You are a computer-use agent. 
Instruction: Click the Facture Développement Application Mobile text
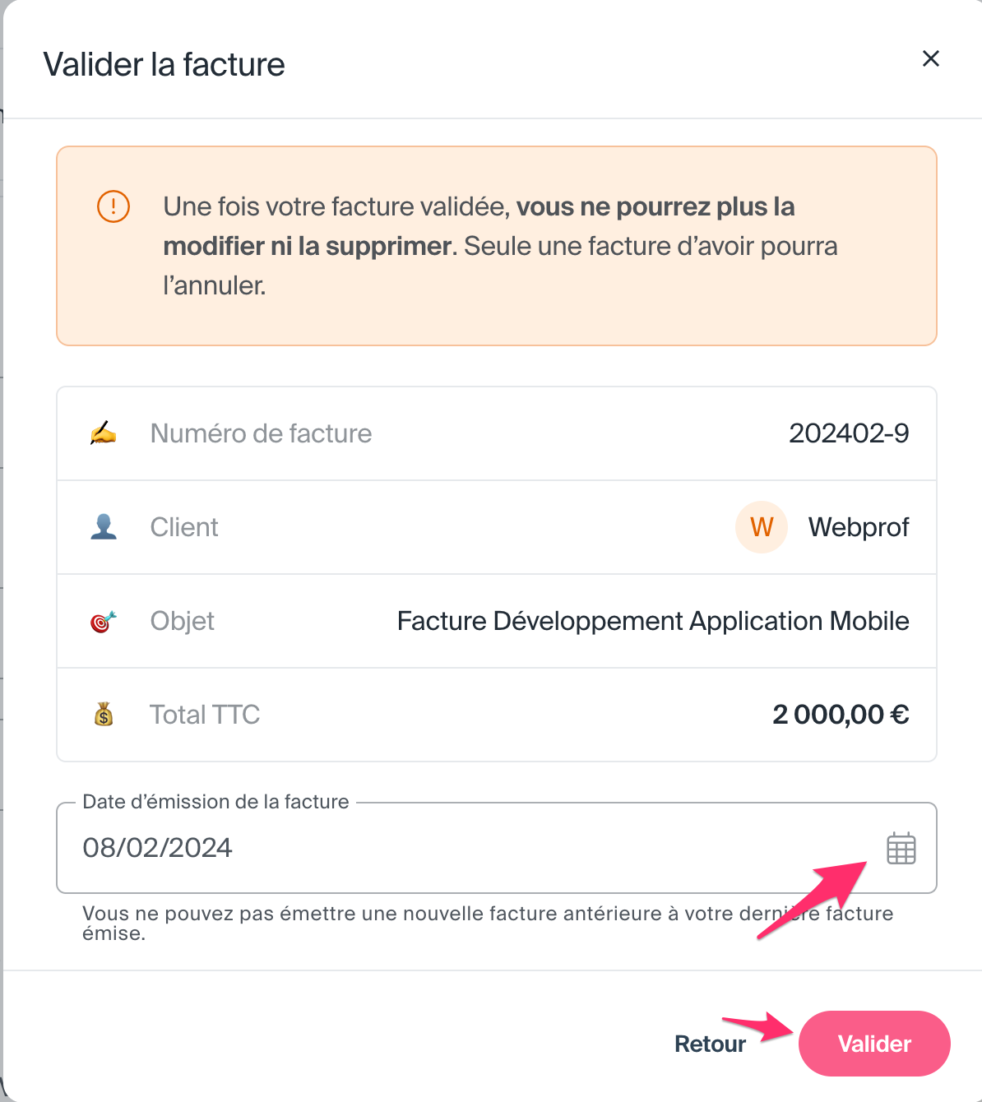click(653, 621)
